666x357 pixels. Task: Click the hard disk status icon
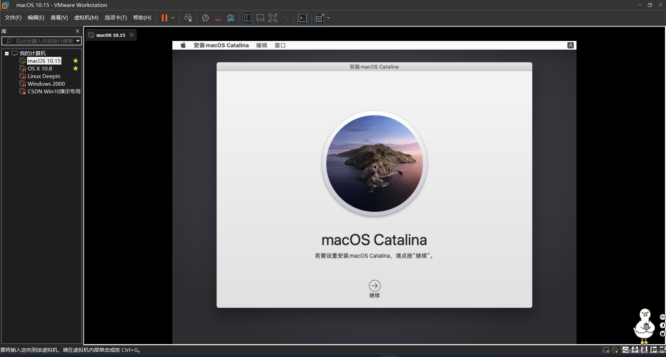coord(606,350)
